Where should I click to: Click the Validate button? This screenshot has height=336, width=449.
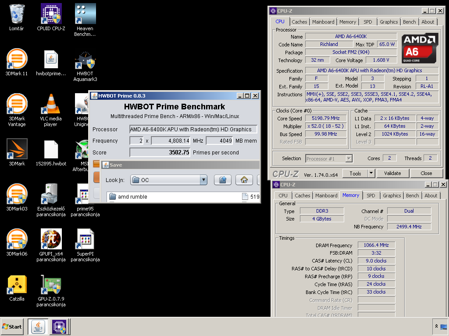(x=392, y=173)
